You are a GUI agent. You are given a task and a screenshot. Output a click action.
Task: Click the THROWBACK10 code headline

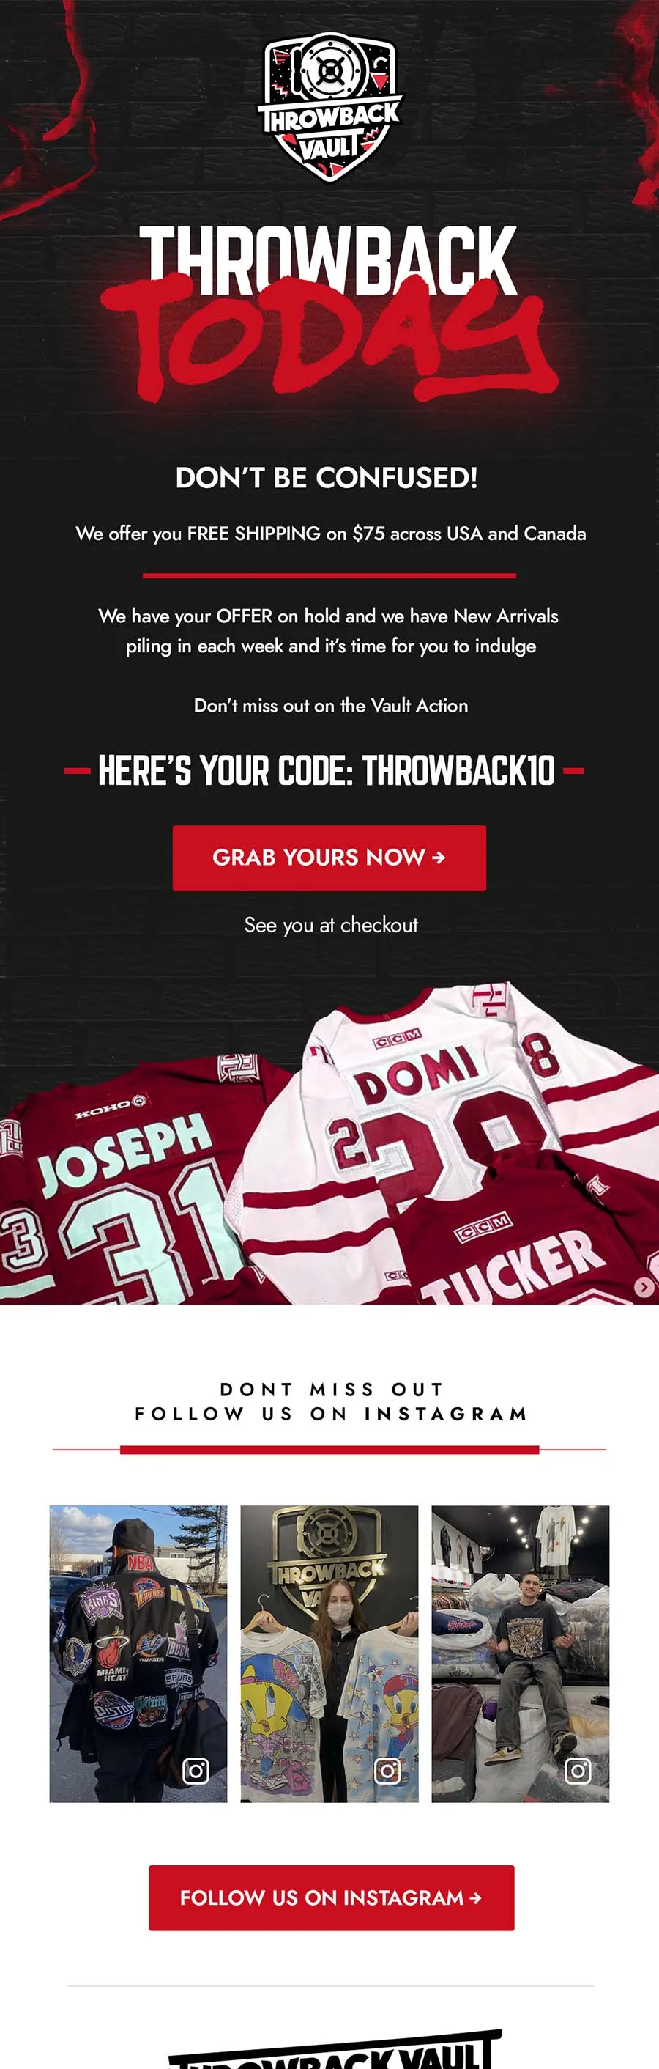tap(325, 771)
